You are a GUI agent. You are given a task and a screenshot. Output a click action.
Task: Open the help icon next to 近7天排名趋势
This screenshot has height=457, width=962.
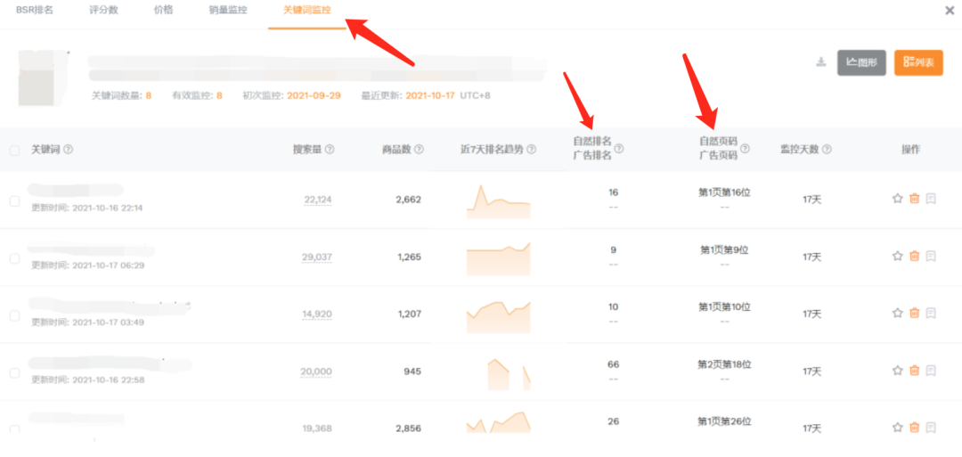(531, 149)
